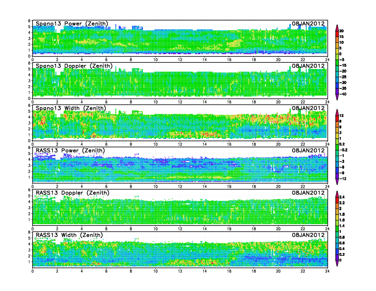Screen dimensions: 376x291
Task: Pick the purple bottom arrow of the bottom colorbar
Action: click(337, 263)
